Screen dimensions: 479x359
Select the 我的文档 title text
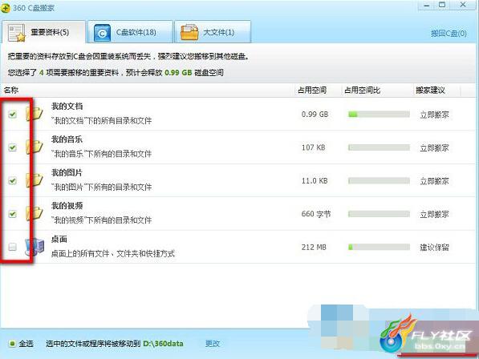67,107
